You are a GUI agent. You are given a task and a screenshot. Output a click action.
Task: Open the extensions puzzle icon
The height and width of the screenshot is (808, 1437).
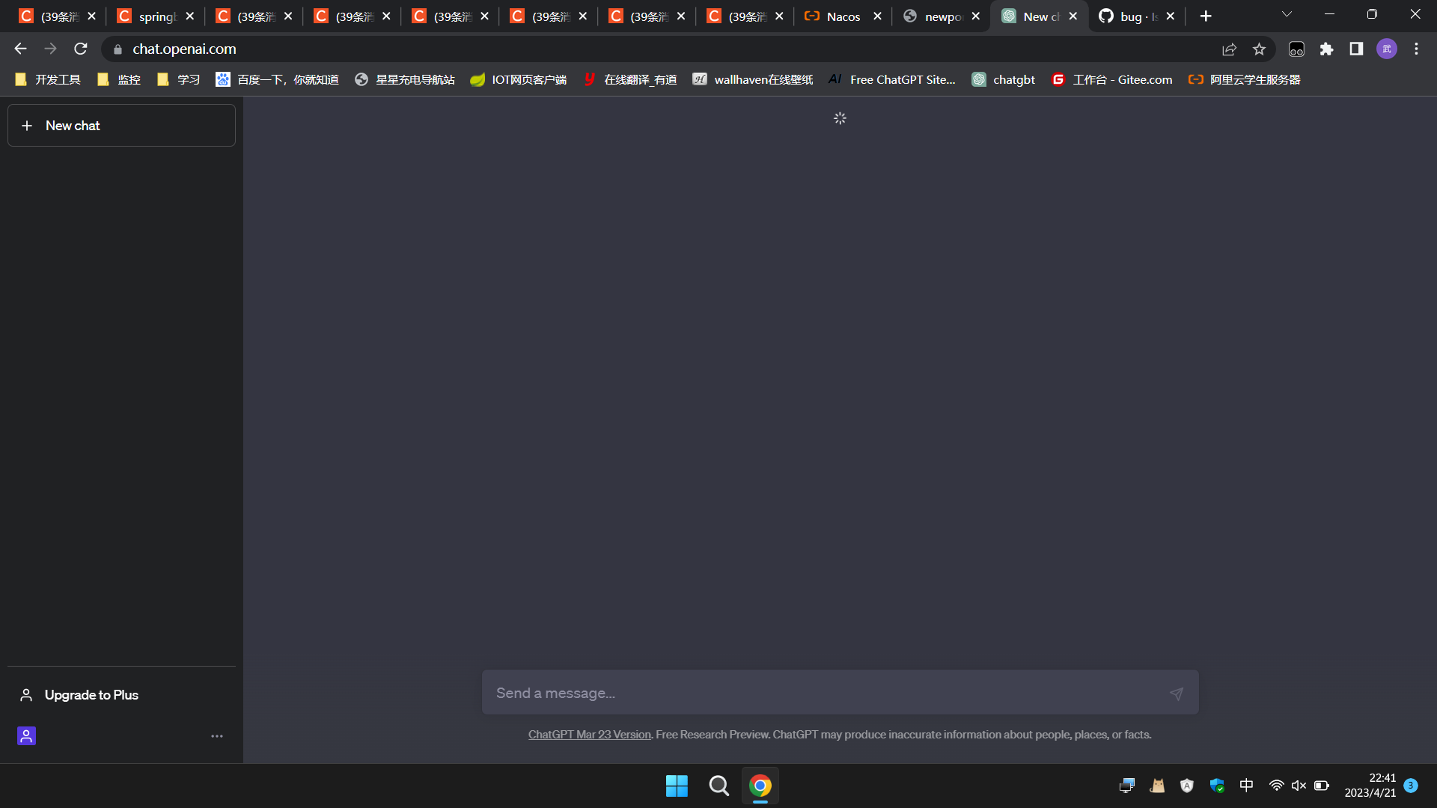1327,49
